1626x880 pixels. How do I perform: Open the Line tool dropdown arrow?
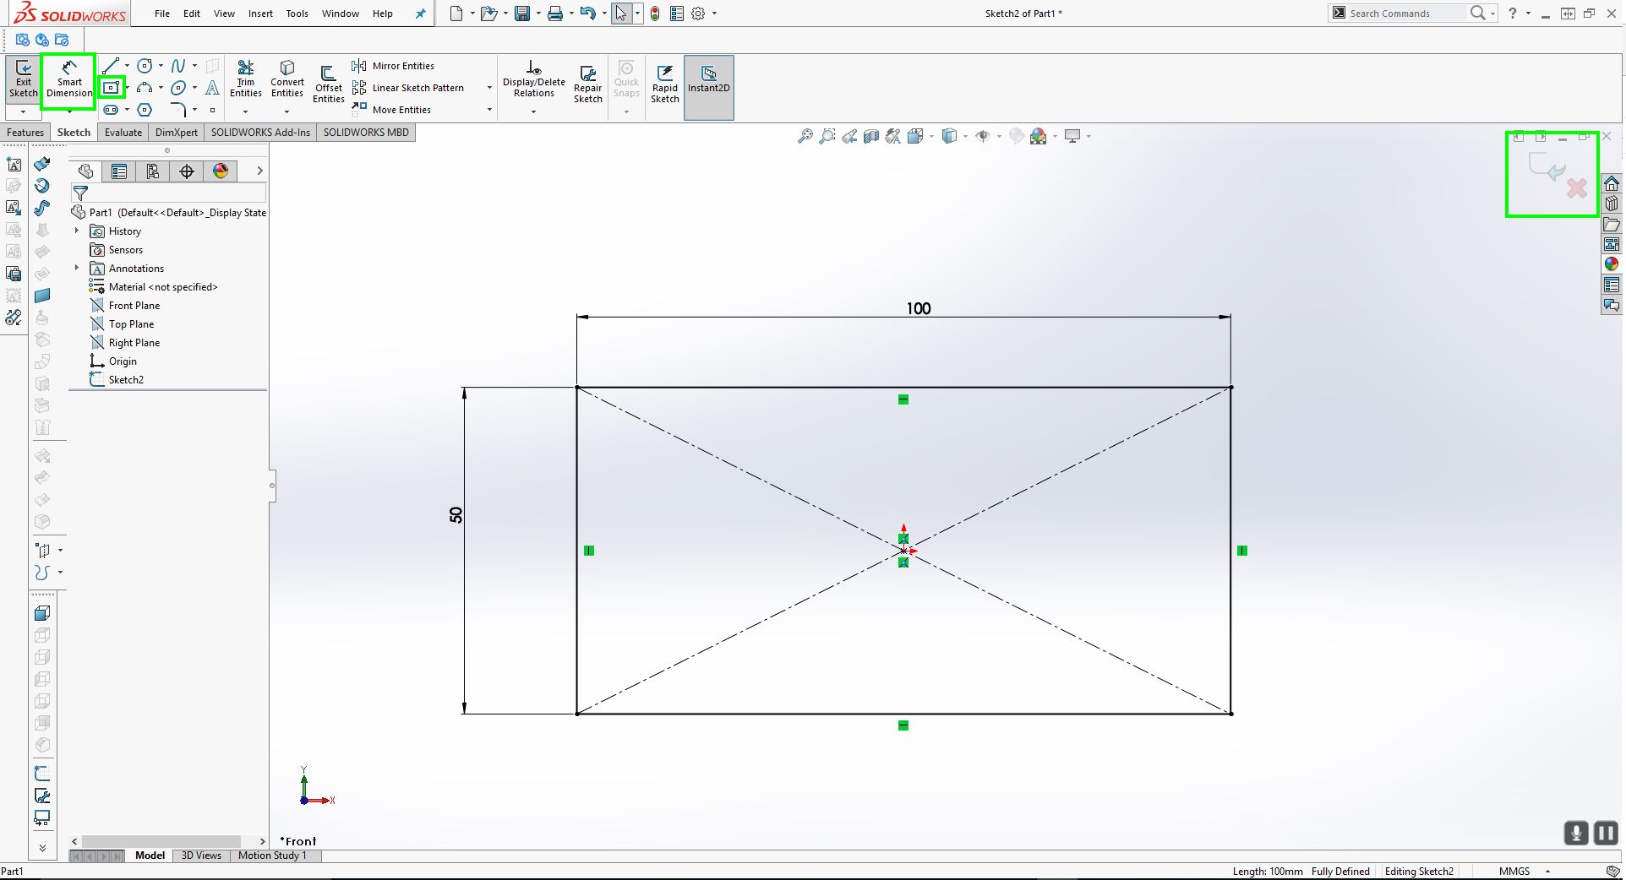[128, 65]
